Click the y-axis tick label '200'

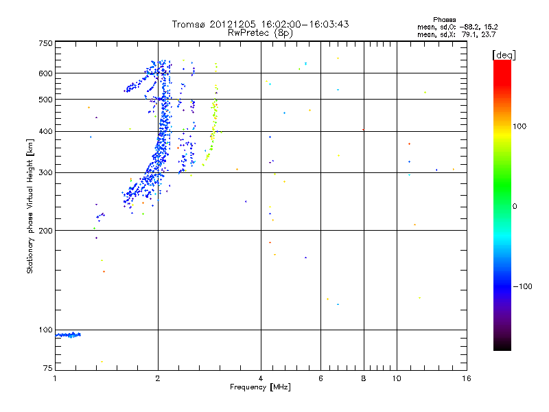tap(45, 231)
